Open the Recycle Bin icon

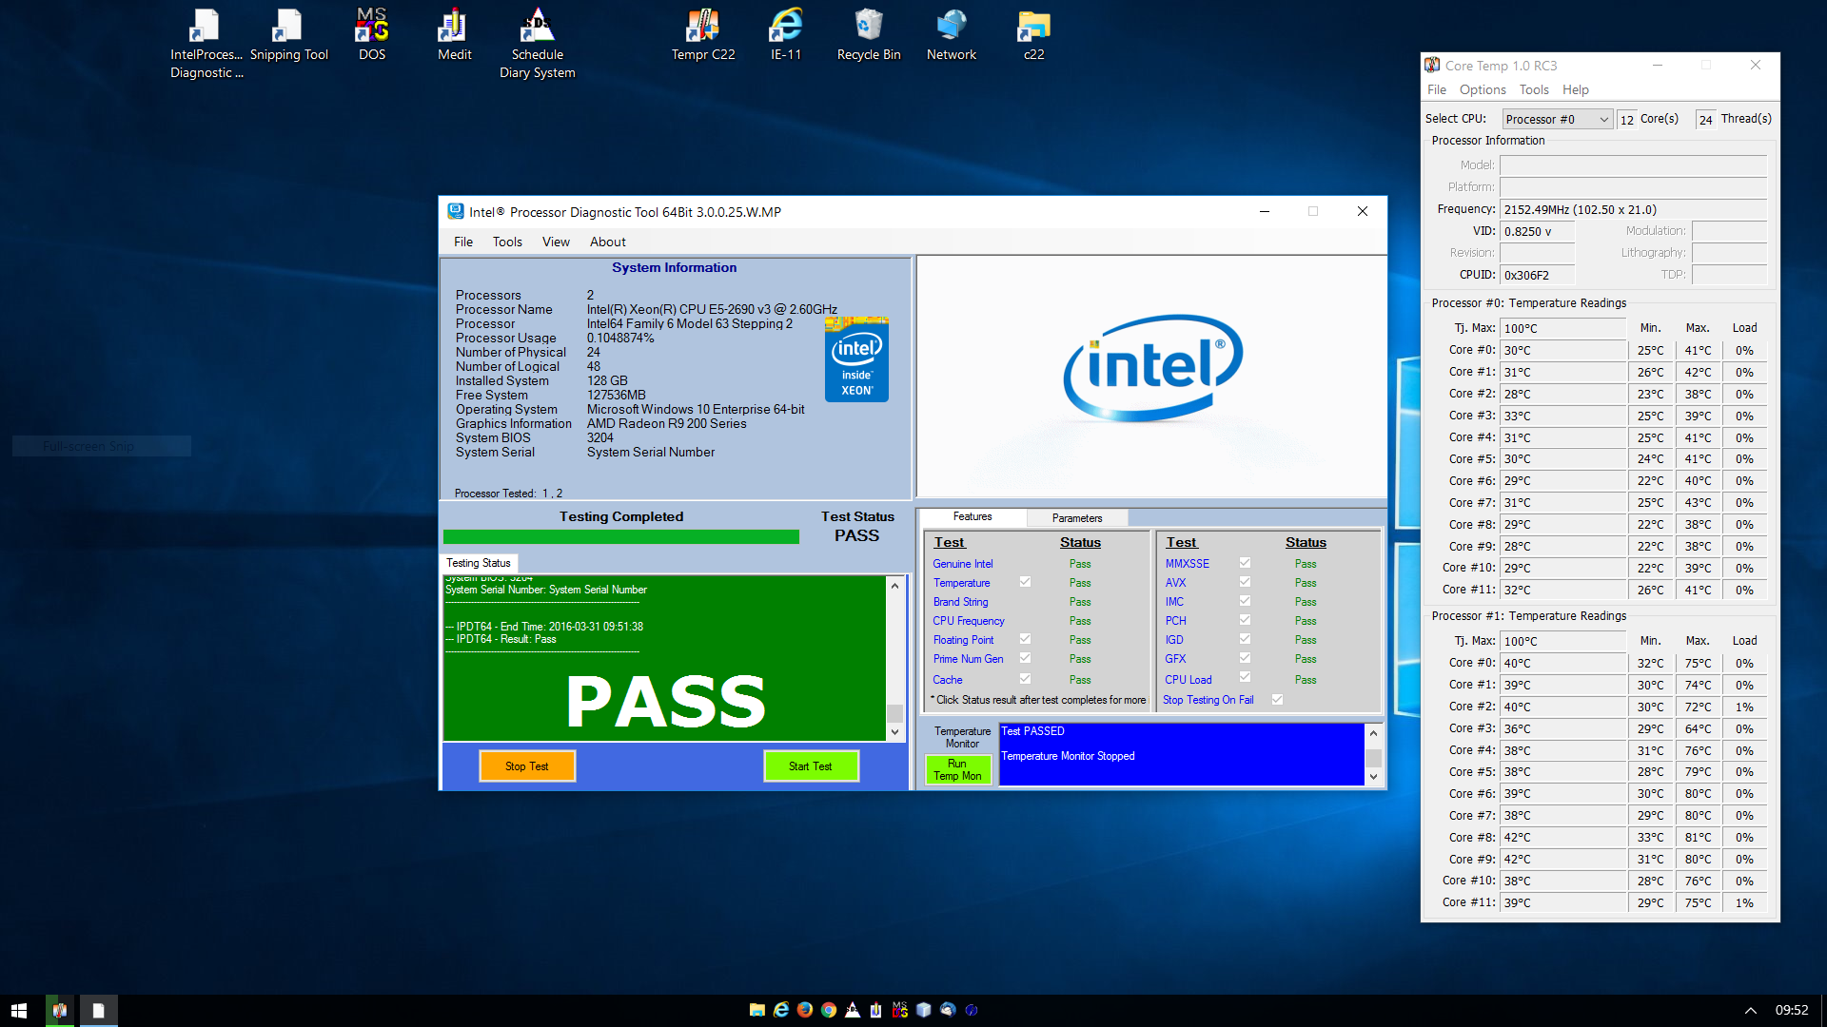click(868, 35)
